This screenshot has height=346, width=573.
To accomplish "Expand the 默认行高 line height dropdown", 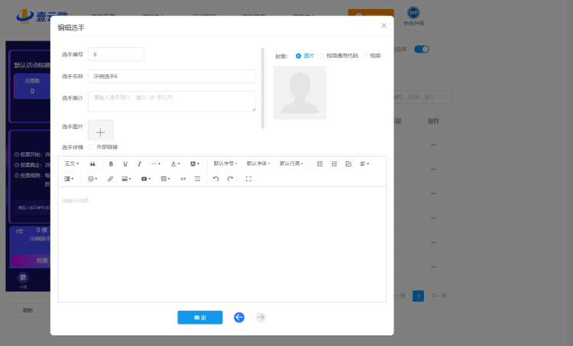I will (x=291, y=163).
